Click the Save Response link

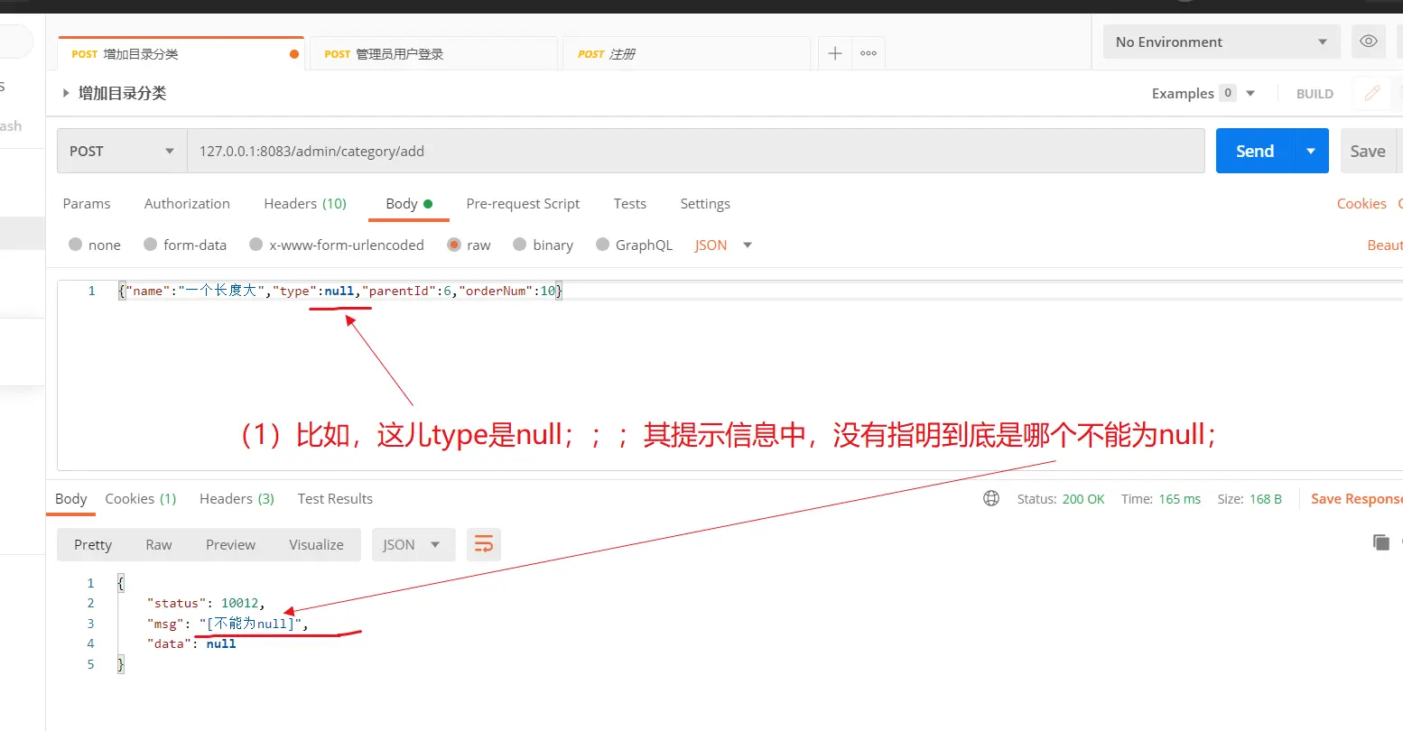coord(1355,498)
